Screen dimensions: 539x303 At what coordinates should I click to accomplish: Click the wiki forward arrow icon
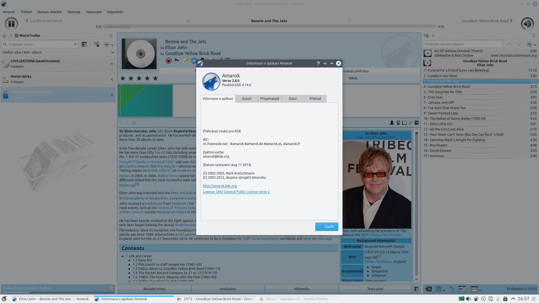(x=128, y=123)
